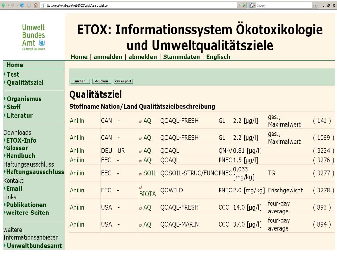
Task: Open the link icon in row 3276
Action: (x=140, y=161)
